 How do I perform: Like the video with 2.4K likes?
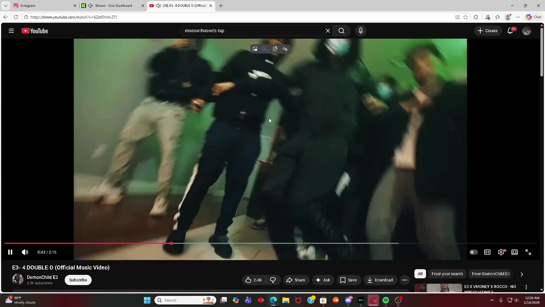click(253, 280)
